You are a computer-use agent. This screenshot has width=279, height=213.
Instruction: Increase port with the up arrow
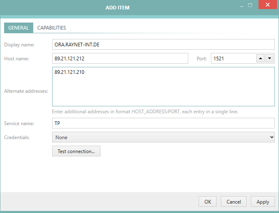click(x=261, y=58)
